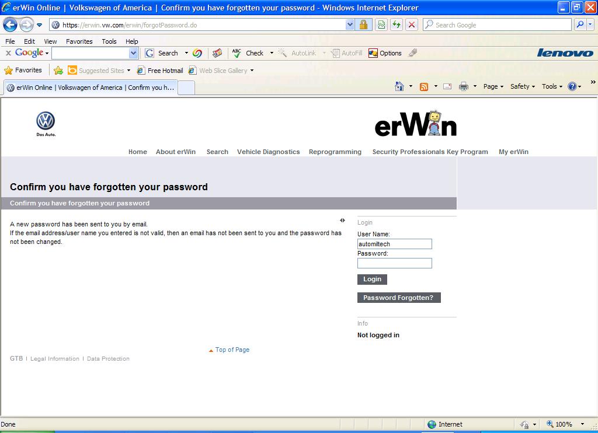Open About erWin navigation link
The image size is (598, 433).
(175, 152)
